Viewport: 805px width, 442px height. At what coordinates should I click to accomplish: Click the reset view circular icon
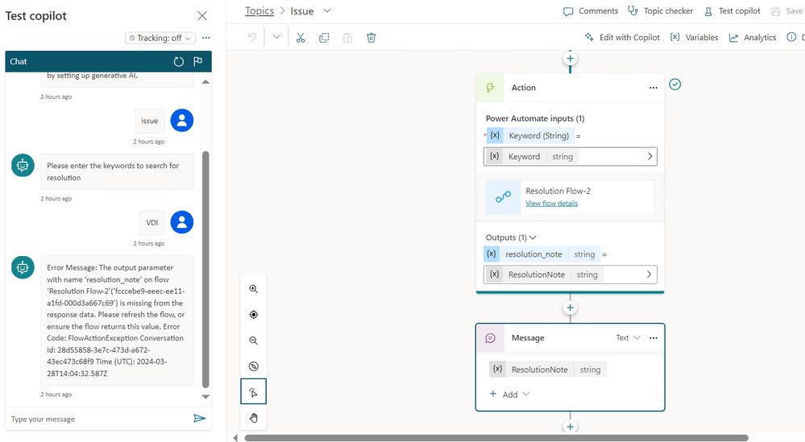click(254, 366)
